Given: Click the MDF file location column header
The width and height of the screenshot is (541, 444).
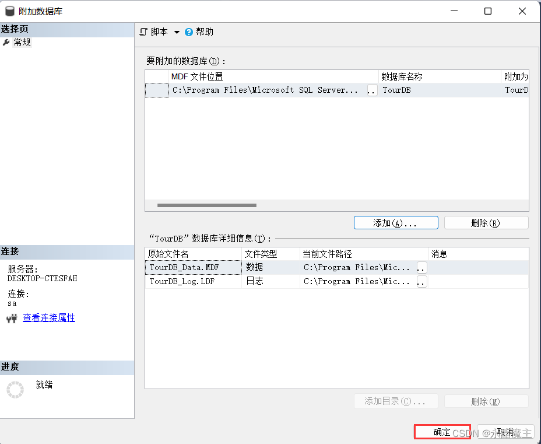Looking at the screenshot, I should (x=273, y=76).
